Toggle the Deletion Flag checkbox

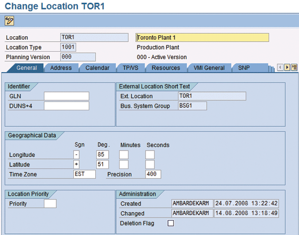coord(171,224)
